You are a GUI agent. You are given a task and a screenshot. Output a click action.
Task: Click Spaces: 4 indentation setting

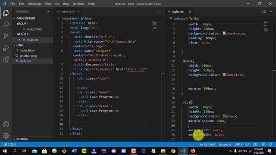pyautogui.click(x=225, y=145)
